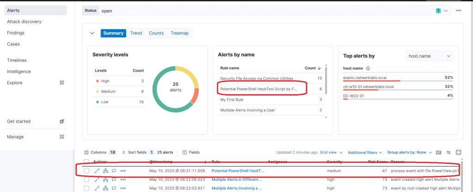
Task: Analyze event for 08:22:03.921 alert
Action: [105, 188]
